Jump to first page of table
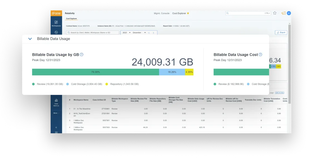This screenshot has height=158, width=309. point(276,93)
